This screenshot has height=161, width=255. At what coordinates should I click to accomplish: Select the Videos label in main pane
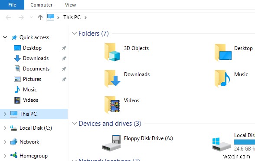[x=131, y=101]
